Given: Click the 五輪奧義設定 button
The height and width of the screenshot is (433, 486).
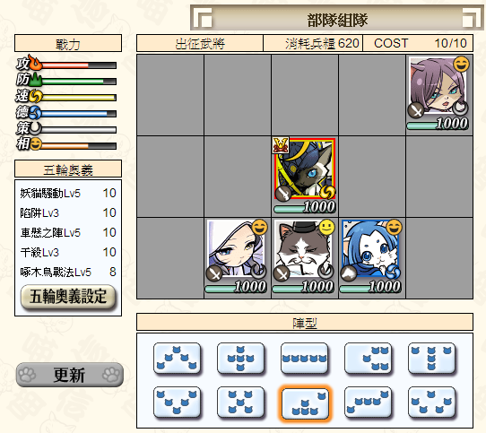Looking at the screenshot, I should [68, 297].
